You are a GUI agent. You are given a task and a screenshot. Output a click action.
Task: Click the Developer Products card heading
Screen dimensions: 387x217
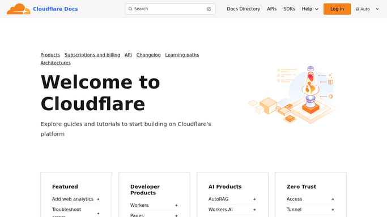point(145,190)
